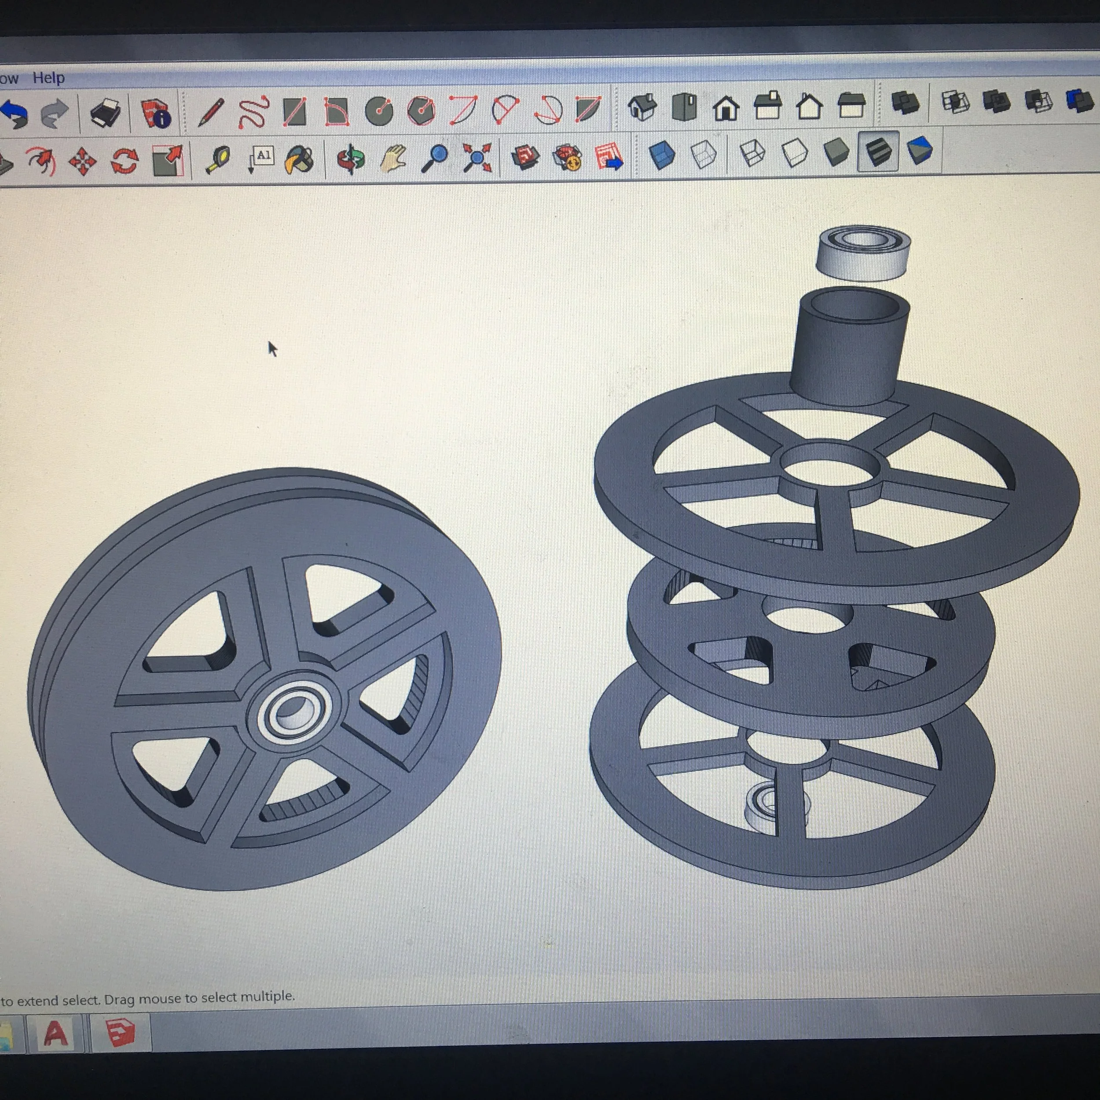
Task: Toggle Shaded With Textures style button
Action: (x=878, y=151)
